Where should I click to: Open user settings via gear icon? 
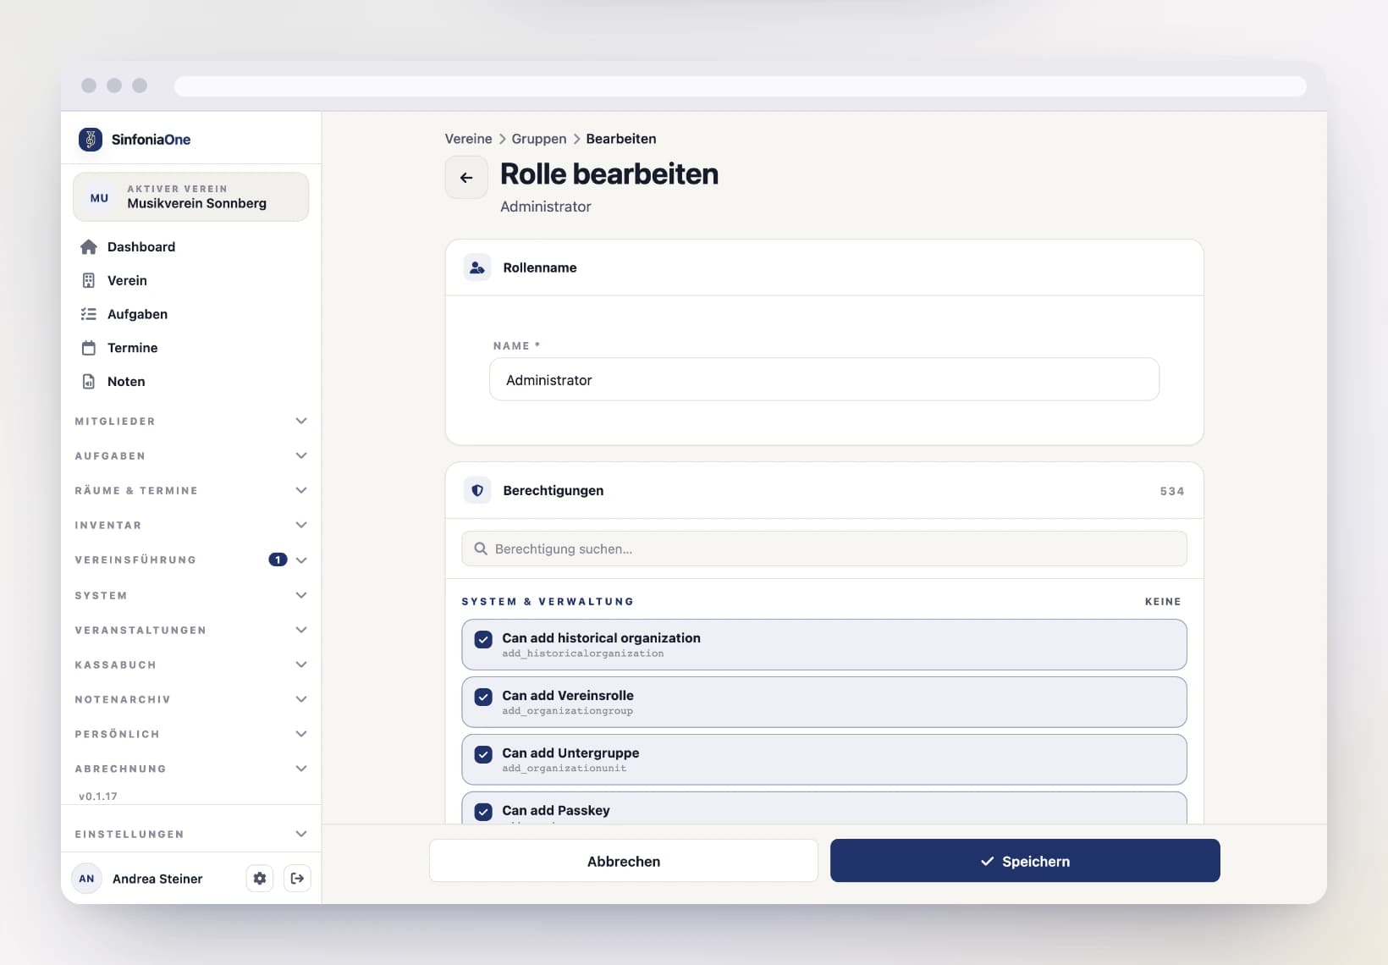[260, 879]
